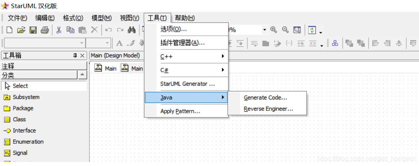Click the Redo arrow icon

click(120, 30)
